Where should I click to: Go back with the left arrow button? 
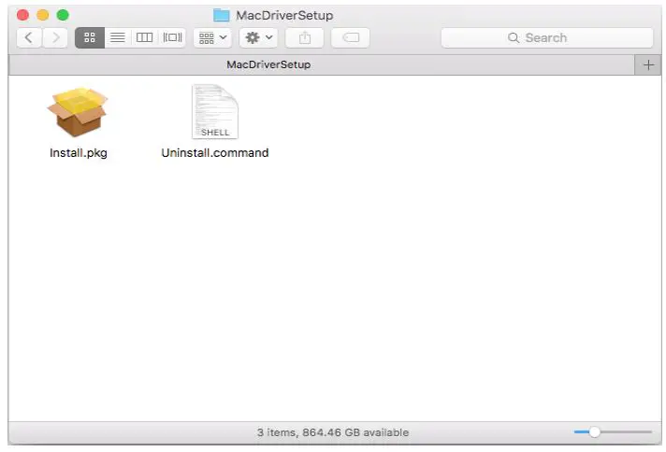[x=29, y=37]
